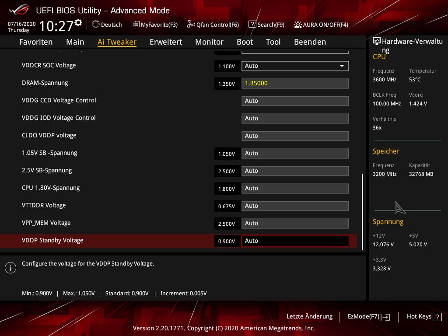Click the +12V 12.076 V reading
The image size is (448, 336).
383,245
